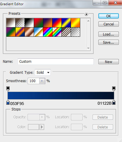Choose the rainbow spectrum gradient preset
122x142 pixels.
click(48, 32)
